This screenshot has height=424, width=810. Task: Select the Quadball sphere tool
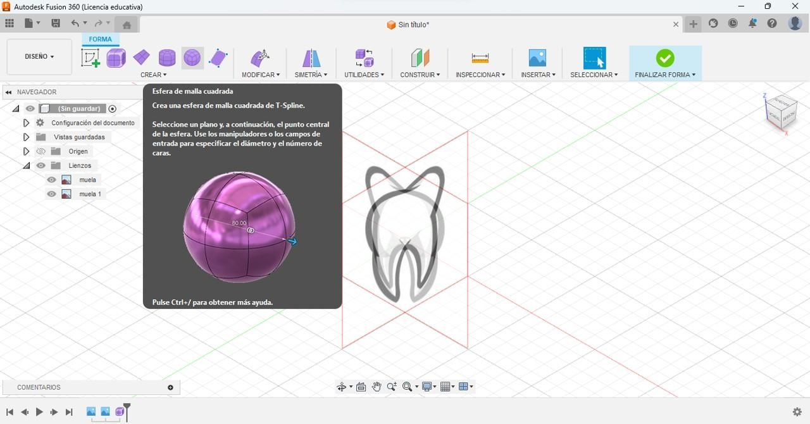pyautogui.click(x=192, y=58)
